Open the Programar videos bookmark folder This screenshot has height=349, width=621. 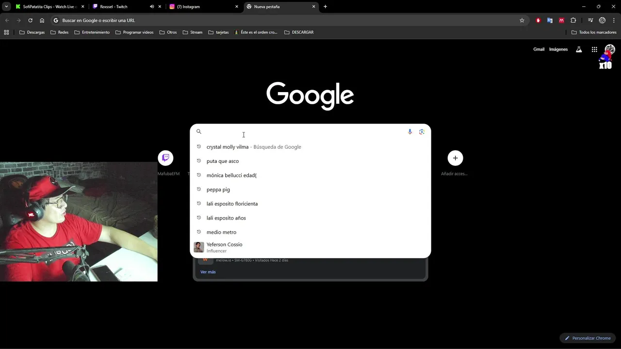click(x=135, y=32)
